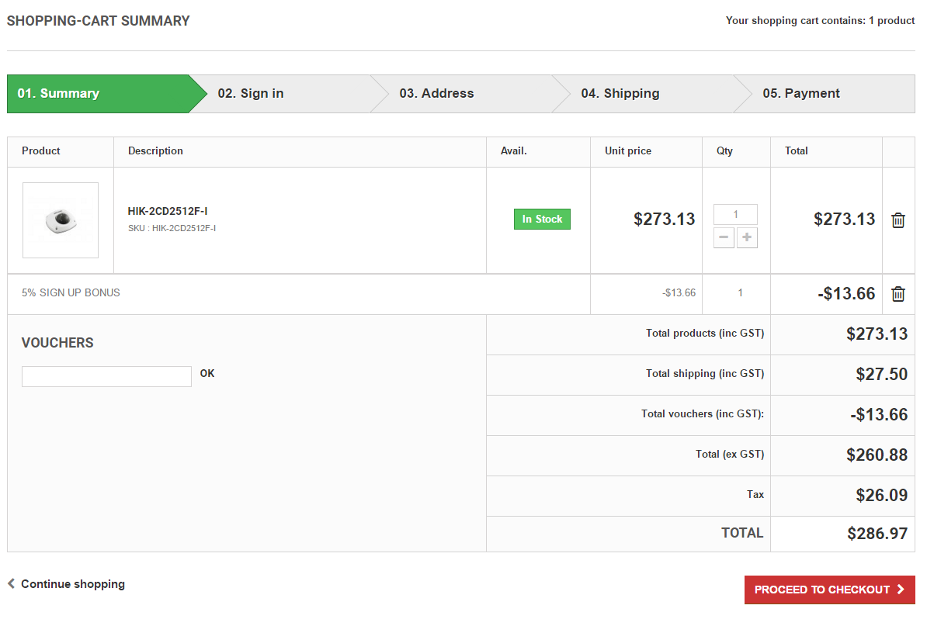Image resolution: width=927 pixels, height=626 pixels.
Task: Remove the 5% Sign Up Bonus voucher
Action: tap(898, 294)
